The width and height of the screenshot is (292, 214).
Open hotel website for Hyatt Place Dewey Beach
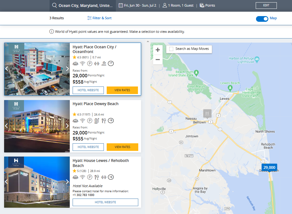pyautogui.click(x=88, y=147)
